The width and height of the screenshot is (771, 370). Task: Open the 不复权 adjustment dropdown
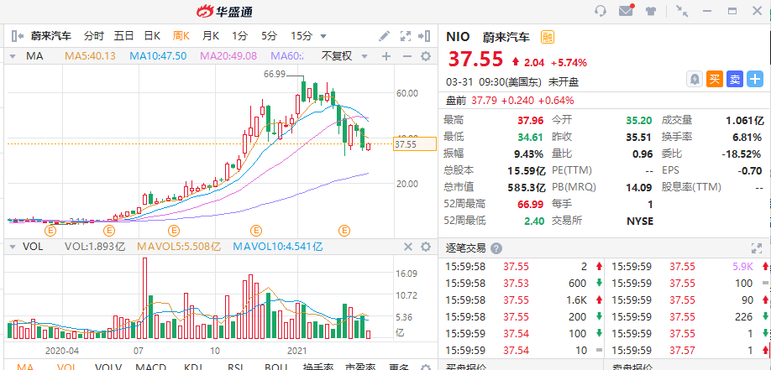(x=343, y=56)
